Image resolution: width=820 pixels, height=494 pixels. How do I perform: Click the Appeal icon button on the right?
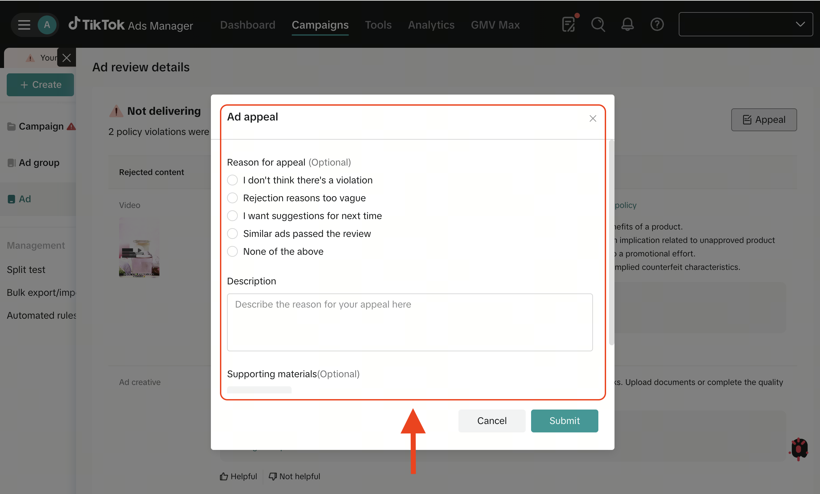(763, 120)
